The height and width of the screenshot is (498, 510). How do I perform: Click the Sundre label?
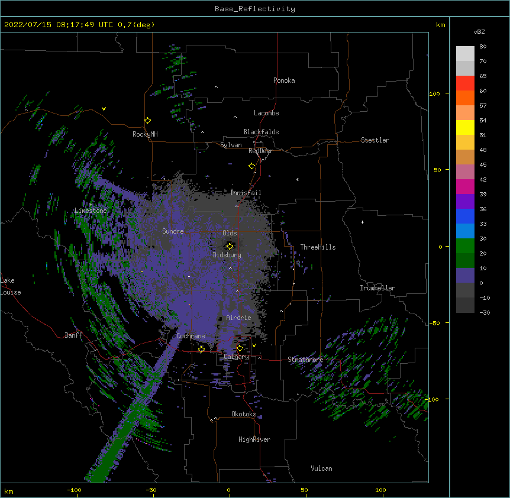pyautogui.click(x=173, y=231)
